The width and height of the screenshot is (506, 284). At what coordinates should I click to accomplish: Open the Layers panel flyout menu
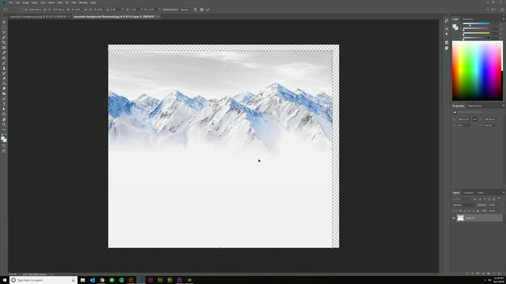(x=503, y=192)
